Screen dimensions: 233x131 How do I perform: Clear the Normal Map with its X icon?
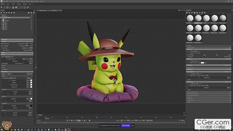pyautogui.click(x=200, y=53)
